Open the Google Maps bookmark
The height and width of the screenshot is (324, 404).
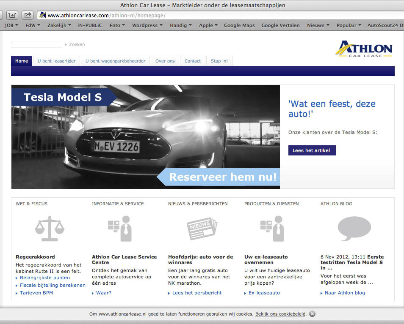pos(239,25)
